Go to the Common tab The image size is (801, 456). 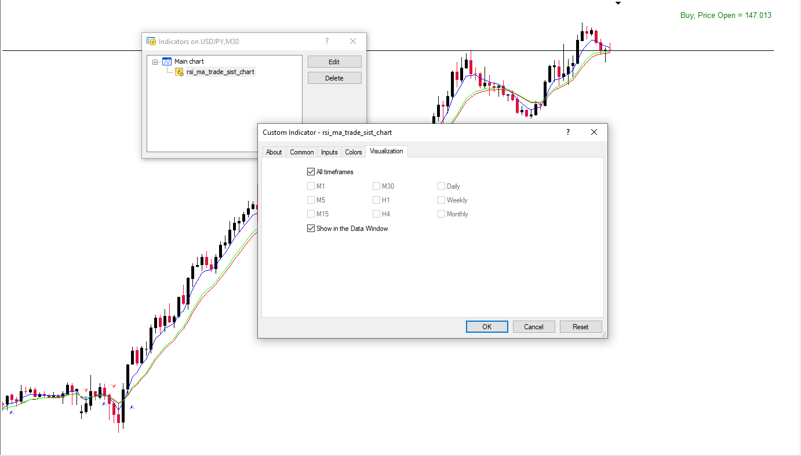[x=302, y=152]
